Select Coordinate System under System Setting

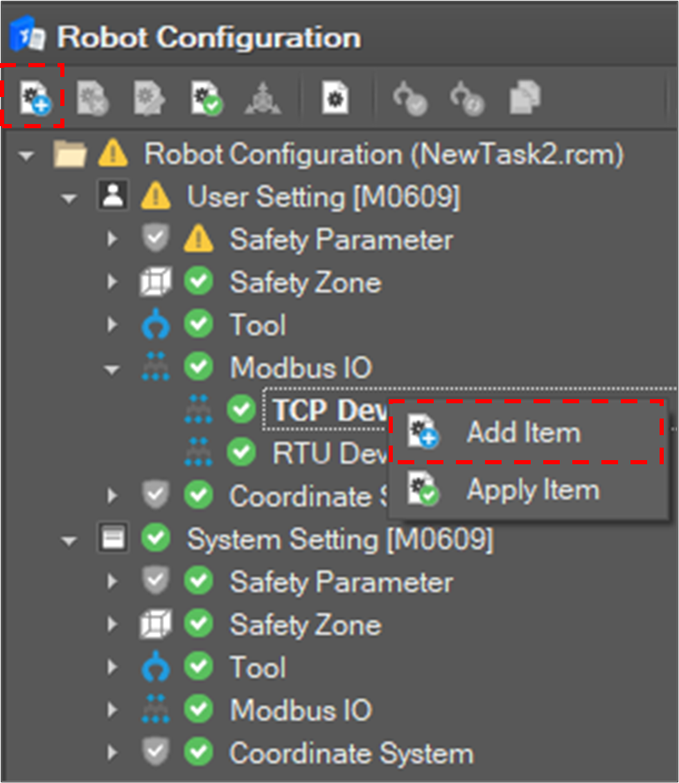point(350,753)
